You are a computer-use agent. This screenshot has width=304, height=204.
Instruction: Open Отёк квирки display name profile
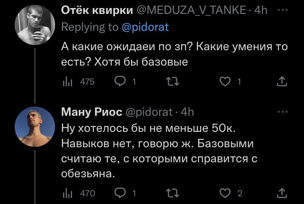click(x=97, y=10)
